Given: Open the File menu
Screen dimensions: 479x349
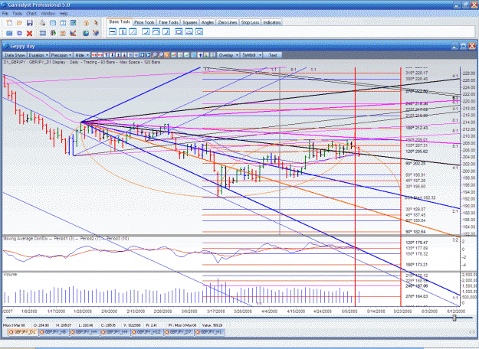Looking at the screenshot, I should [x=5, y=14].
